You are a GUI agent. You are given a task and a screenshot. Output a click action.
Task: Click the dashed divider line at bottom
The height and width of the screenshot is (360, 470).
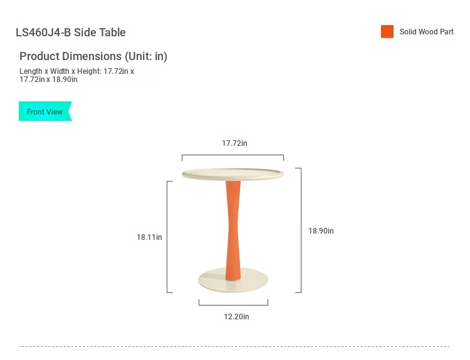click(234, 346)
